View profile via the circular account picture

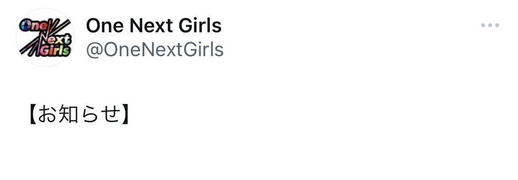pyautogui.click(x=45, y=38)
